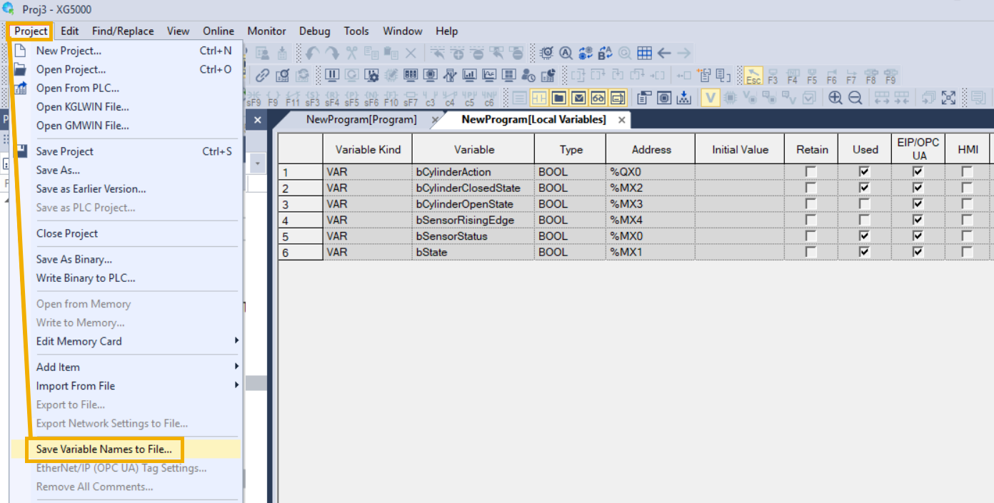Select the Esc arrow selection tool
This screenshot has width=994, height=503.
click(x=753, y=76)
